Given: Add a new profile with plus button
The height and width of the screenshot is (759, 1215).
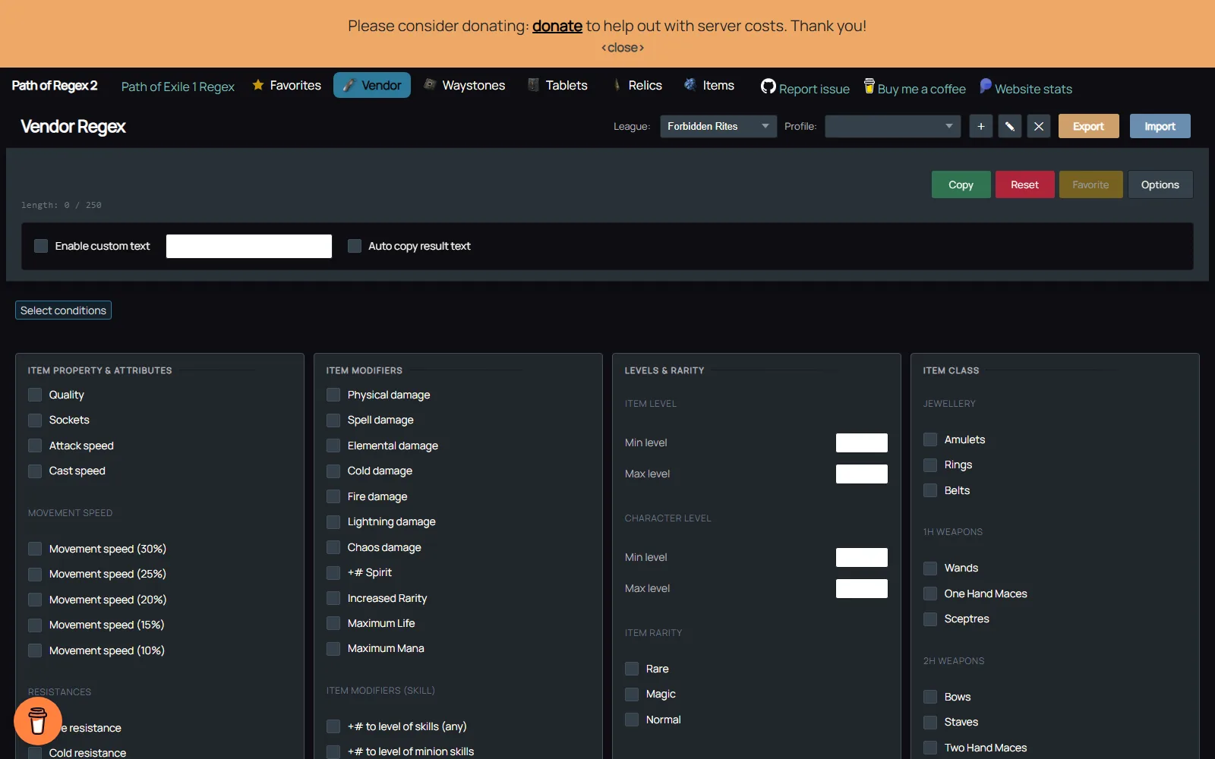Looking at the screenshot, I should coord(981,126).
